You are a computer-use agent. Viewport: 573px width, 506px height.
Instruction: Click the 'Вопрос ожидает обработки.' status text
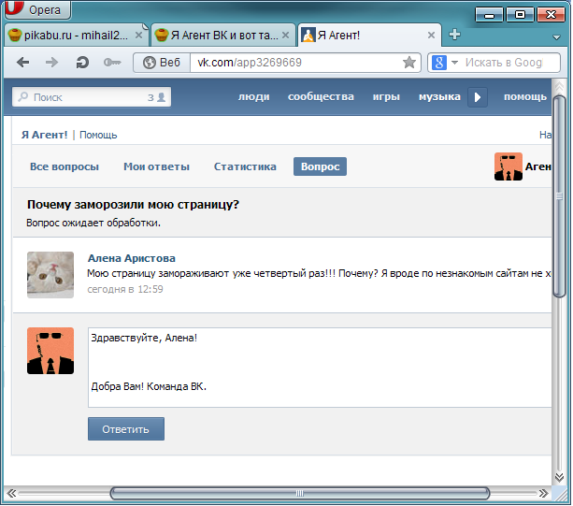(x=93, y=223)
